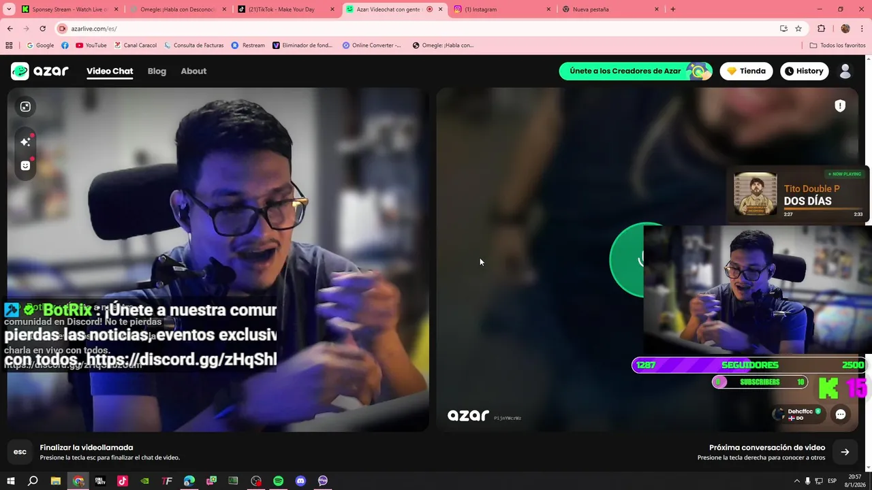
Task: Click camera site-info icon in address bar
Action: pyautogui.click(x=63, y=29)
